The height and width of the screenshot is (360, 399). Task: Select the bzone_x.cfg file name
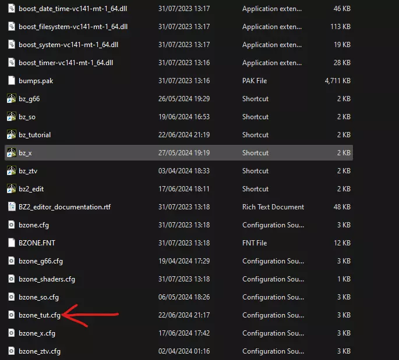pyautogui.click(x=37, y=333)
